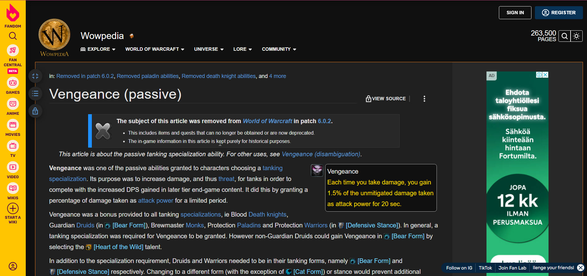The image size is (587, 276).
Task: Click the Wowpedia round logo
Action: pos(54,35)
